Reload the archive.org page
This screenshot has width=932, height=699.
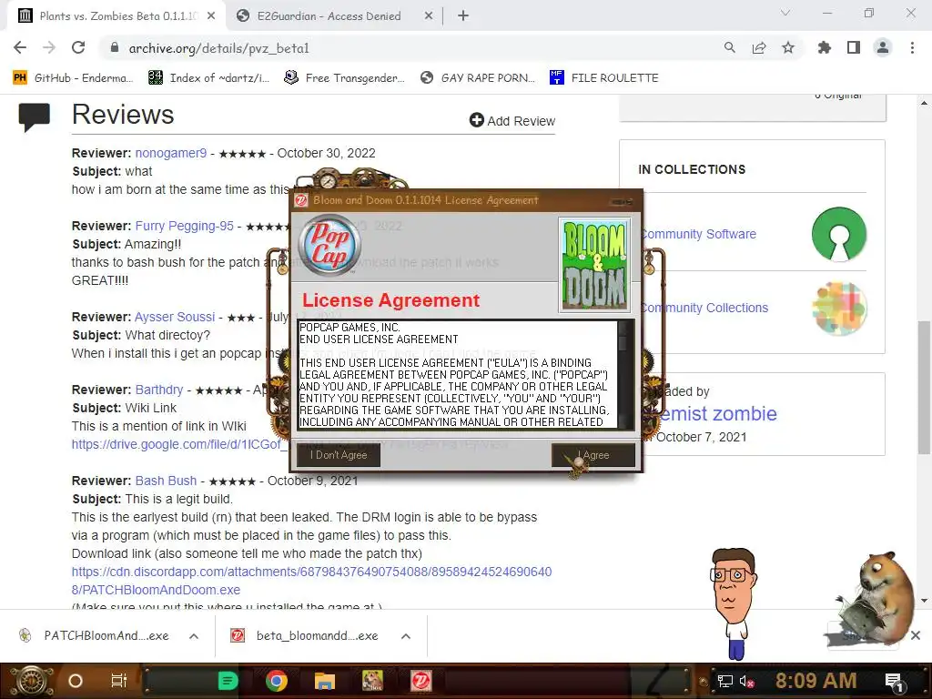click(x=78, y=47)
